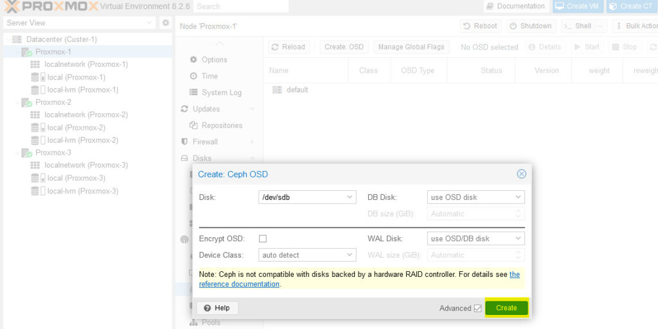Focus the top Search field

[x=242, y=6]
